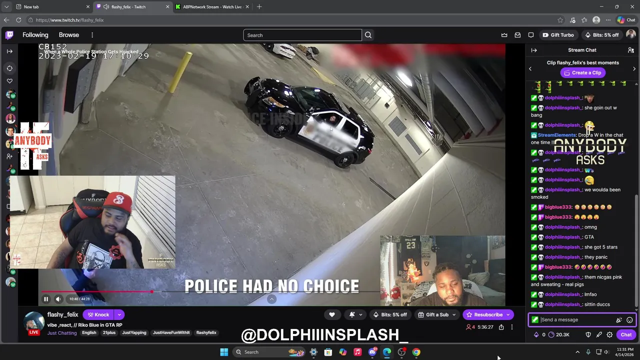Screen dimensions: 640x360
Task: Open the stream's three-dot options menu
Action: (x=511, y=327)
